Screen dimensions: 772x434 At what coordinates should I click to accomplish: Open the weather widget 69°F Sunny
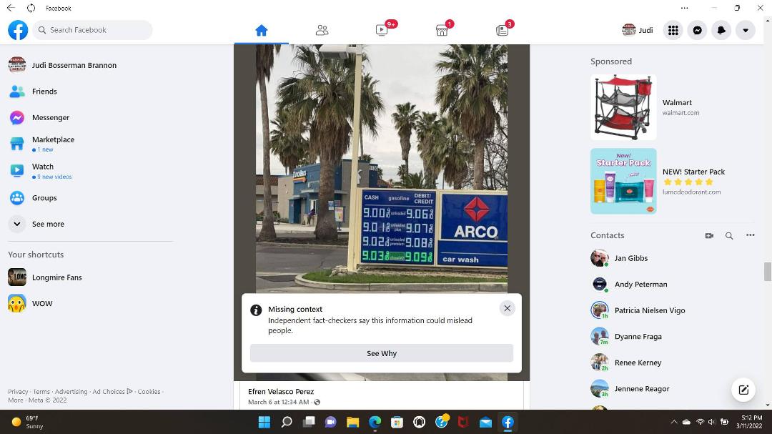[x=28, y=422]
